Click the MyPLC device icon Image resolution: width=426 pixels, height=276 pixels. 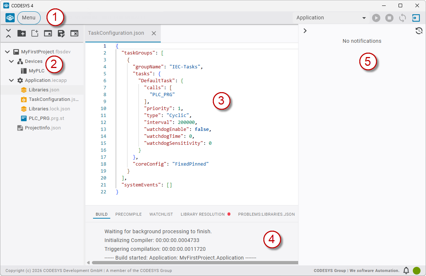(x=24, y=71)
